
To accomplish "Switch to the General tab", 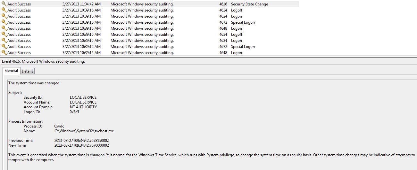I will coord(12,71).
